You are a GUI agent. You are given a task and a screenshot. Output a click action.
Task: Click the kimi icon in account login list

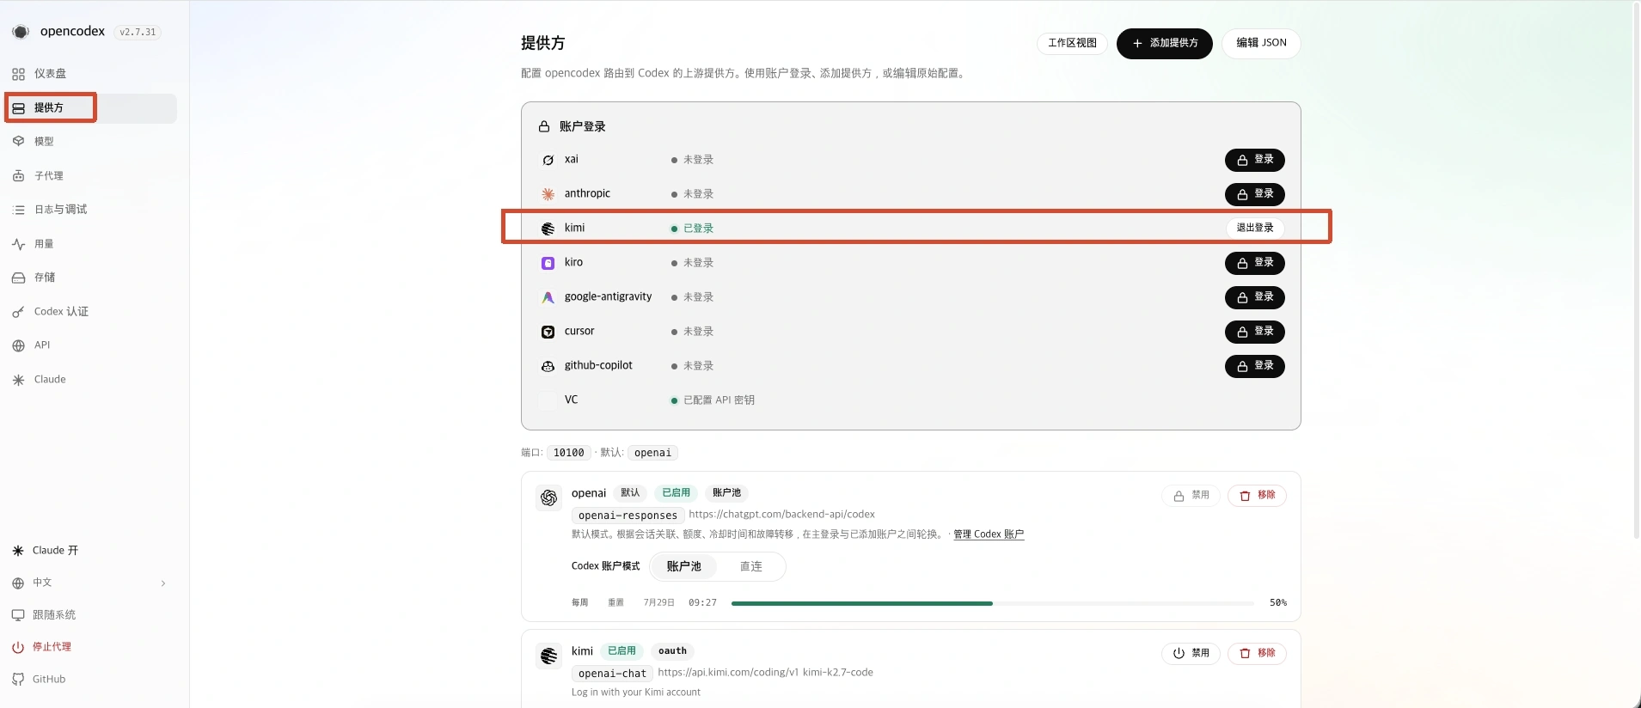click(548, 229)
